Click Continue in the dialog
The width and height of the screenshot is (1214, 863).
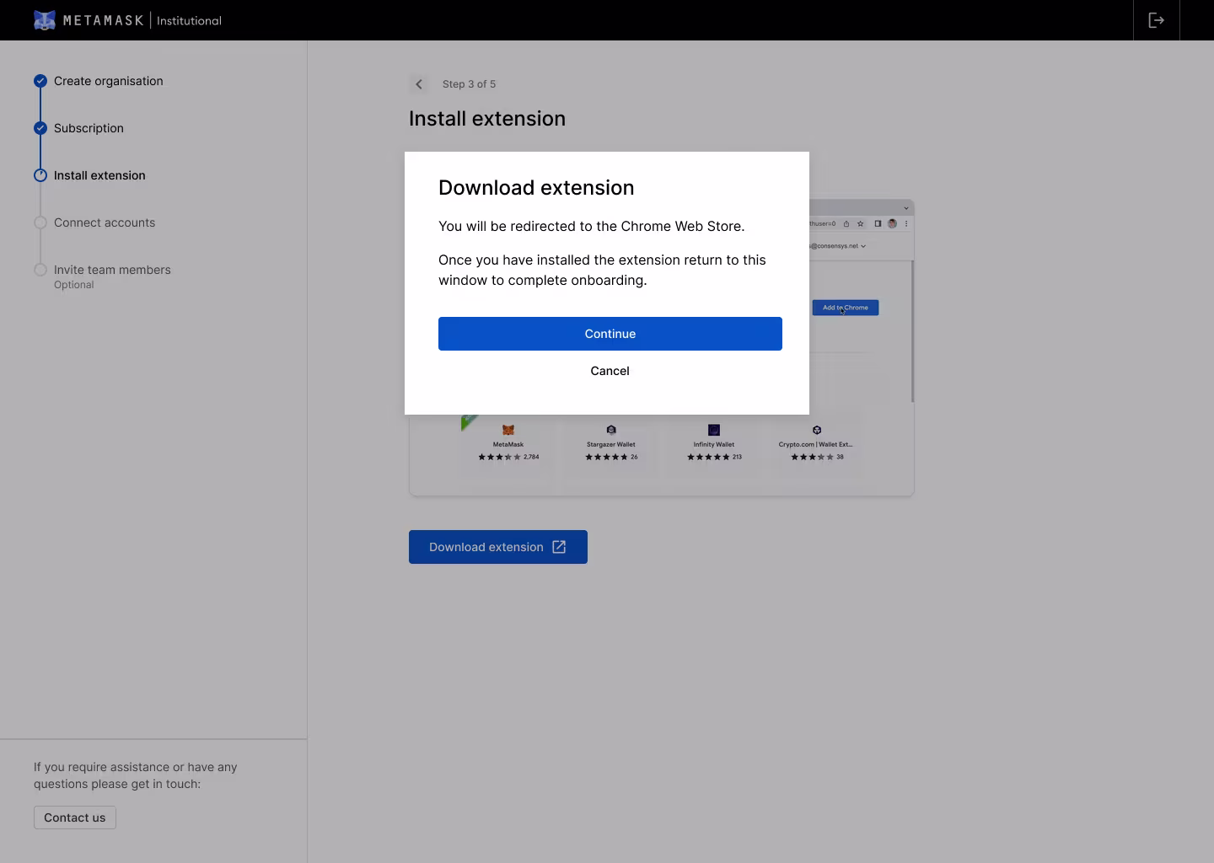click(x=610, y=334)
